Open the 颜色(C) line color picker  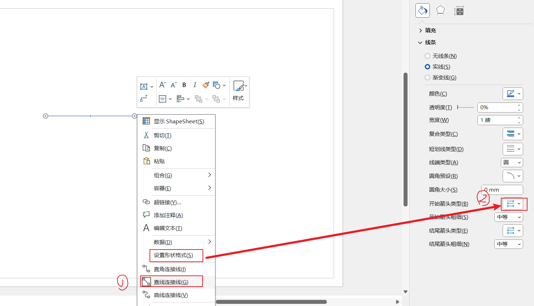tap(513, 93)
